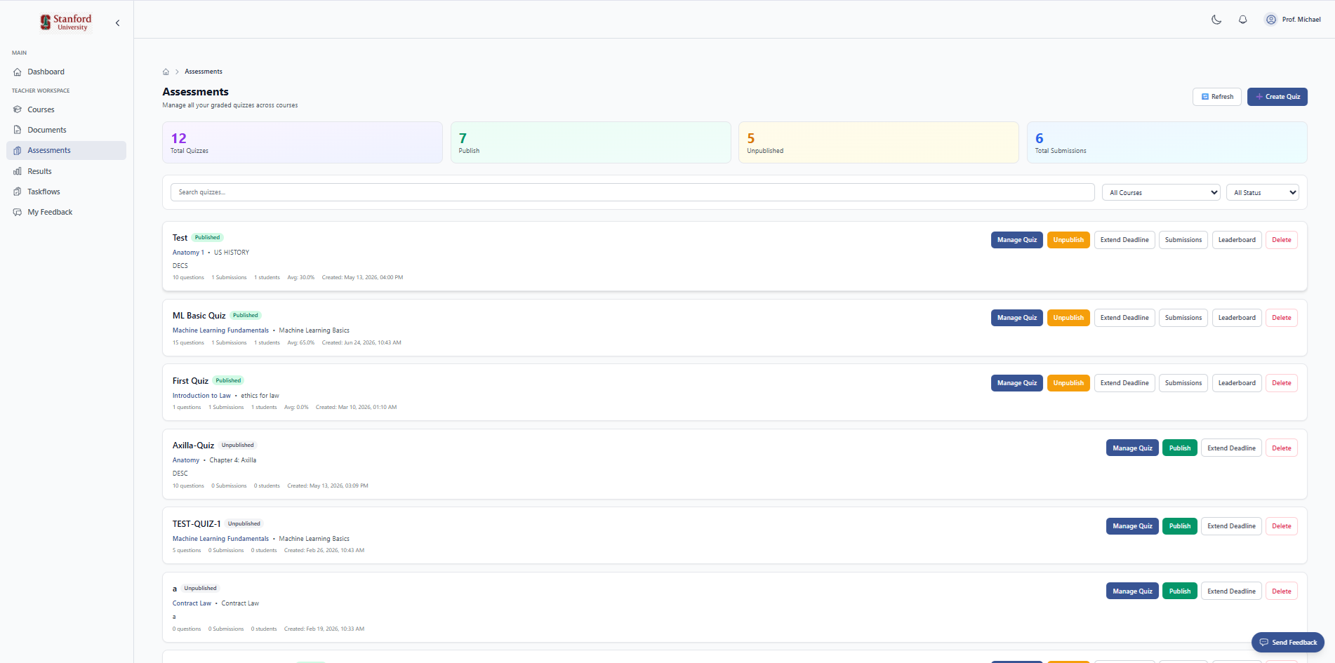Open My Feedback in sidebar
This screenshot has height=663, width=1335.
(x=66, y=212)
